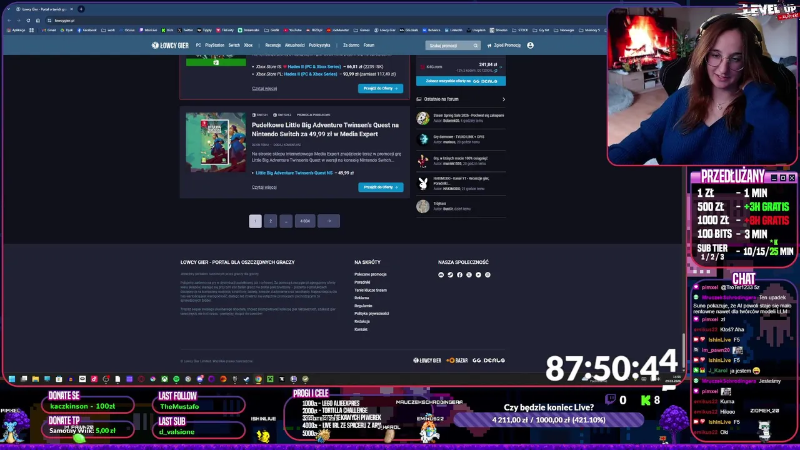800x450 pixels.
Task: Click the browser address bar lowcygier.pl
Action: [x=64, y=20]
